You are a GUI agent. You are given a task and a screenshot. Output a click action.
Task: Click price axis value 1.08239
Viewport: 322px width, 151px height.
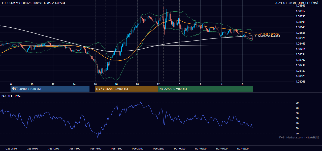[x=301, y=65]
